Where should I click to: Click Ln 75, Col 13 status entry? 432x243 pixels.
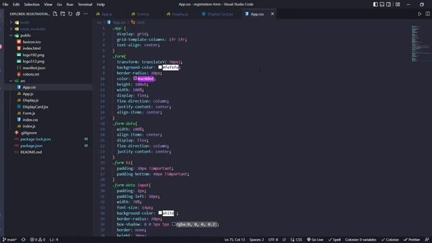[234, 240]
